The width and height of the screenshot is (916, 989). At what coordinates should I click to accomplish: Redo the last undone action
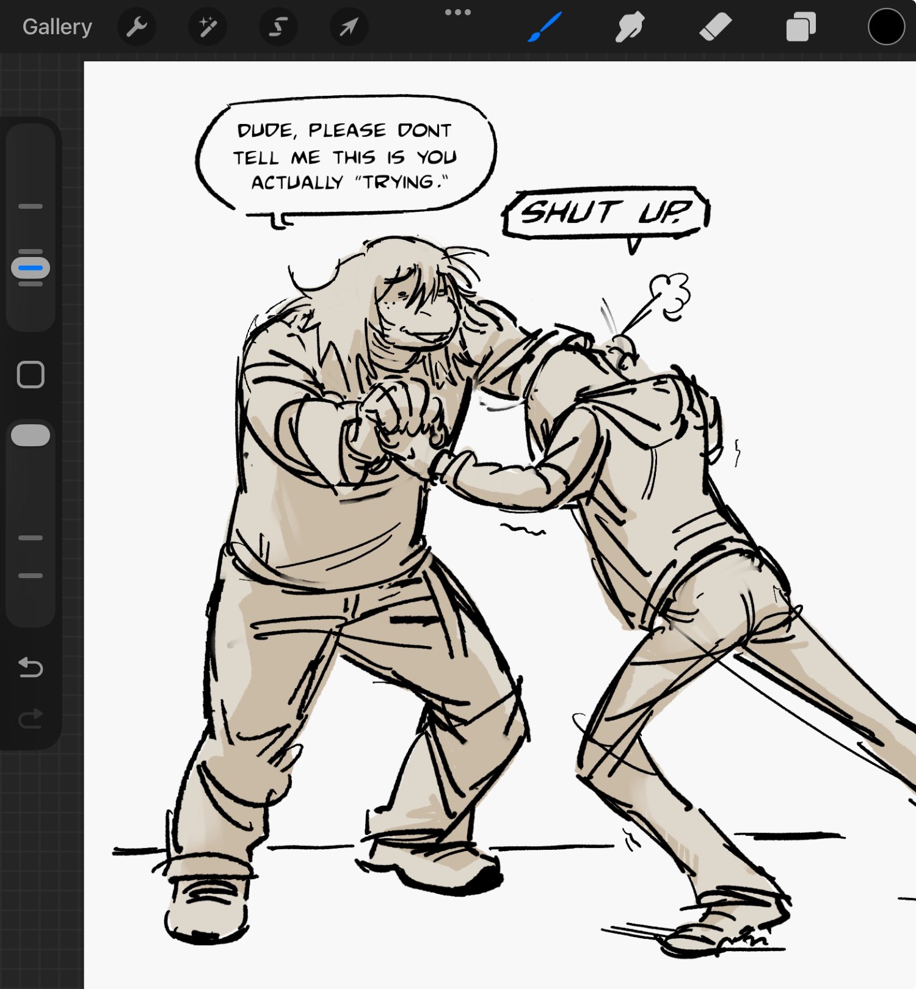31,719
